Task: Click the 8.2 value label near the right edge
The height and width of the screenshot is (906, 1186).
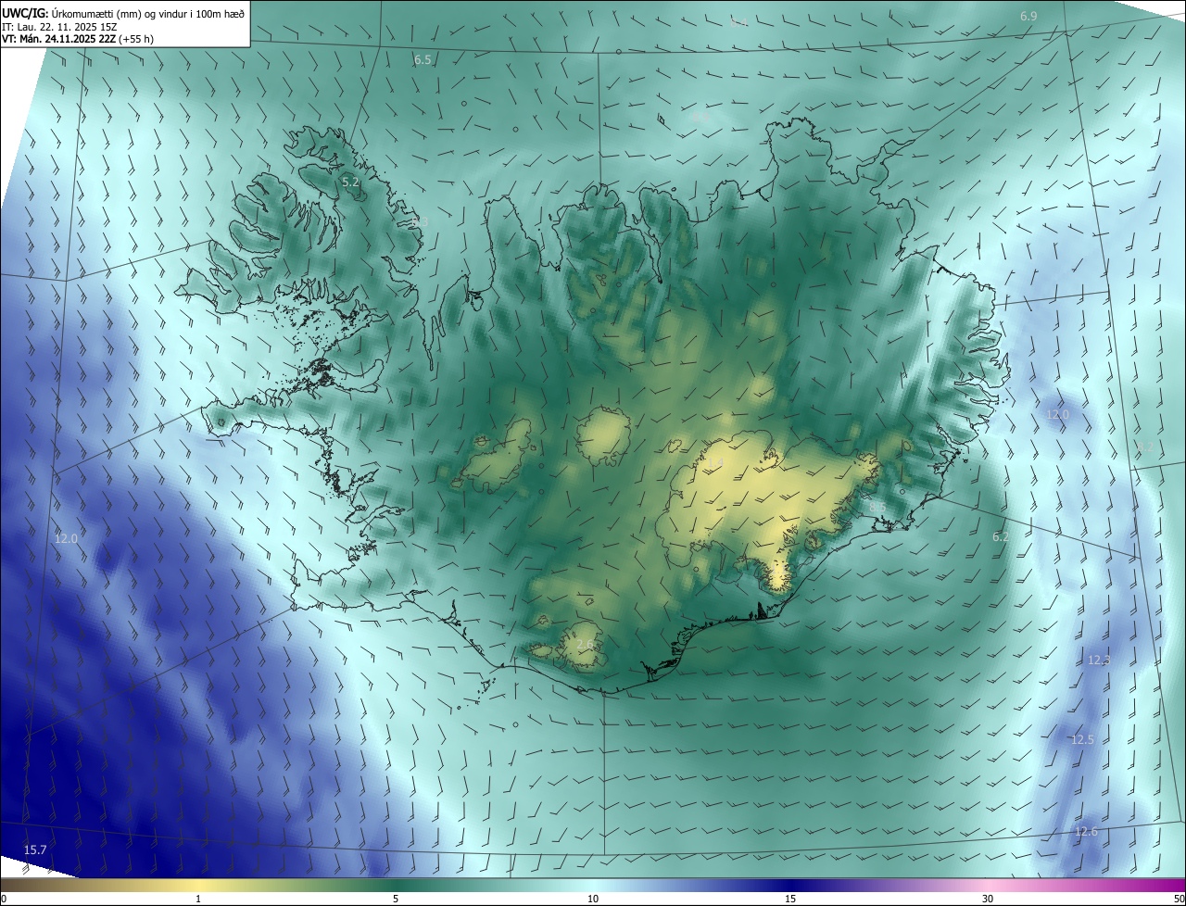Action: point(1146,447)
